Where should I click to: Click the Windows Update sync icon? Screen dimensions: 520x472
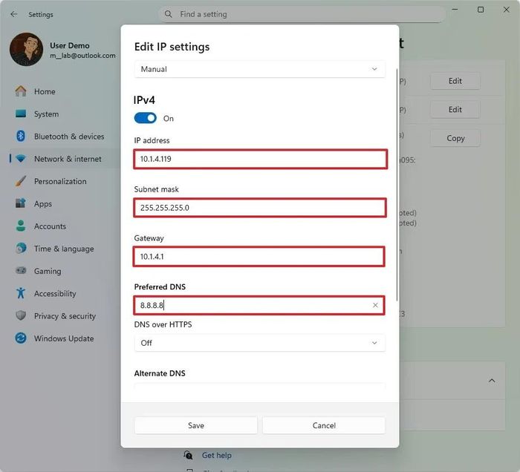[x=21, y=338]
